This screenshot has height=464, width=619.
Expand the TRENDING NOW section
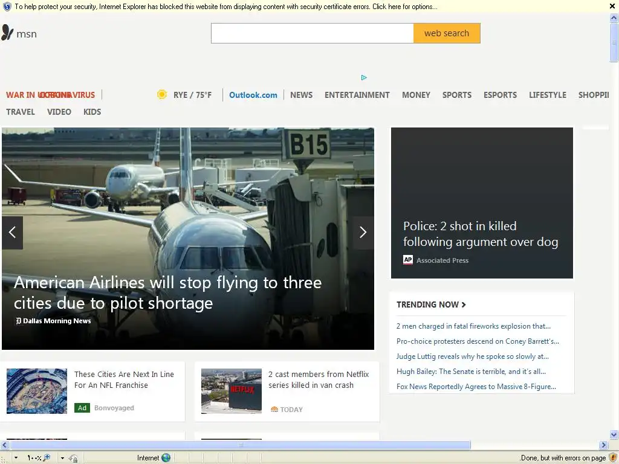click(x=431, y=304)
